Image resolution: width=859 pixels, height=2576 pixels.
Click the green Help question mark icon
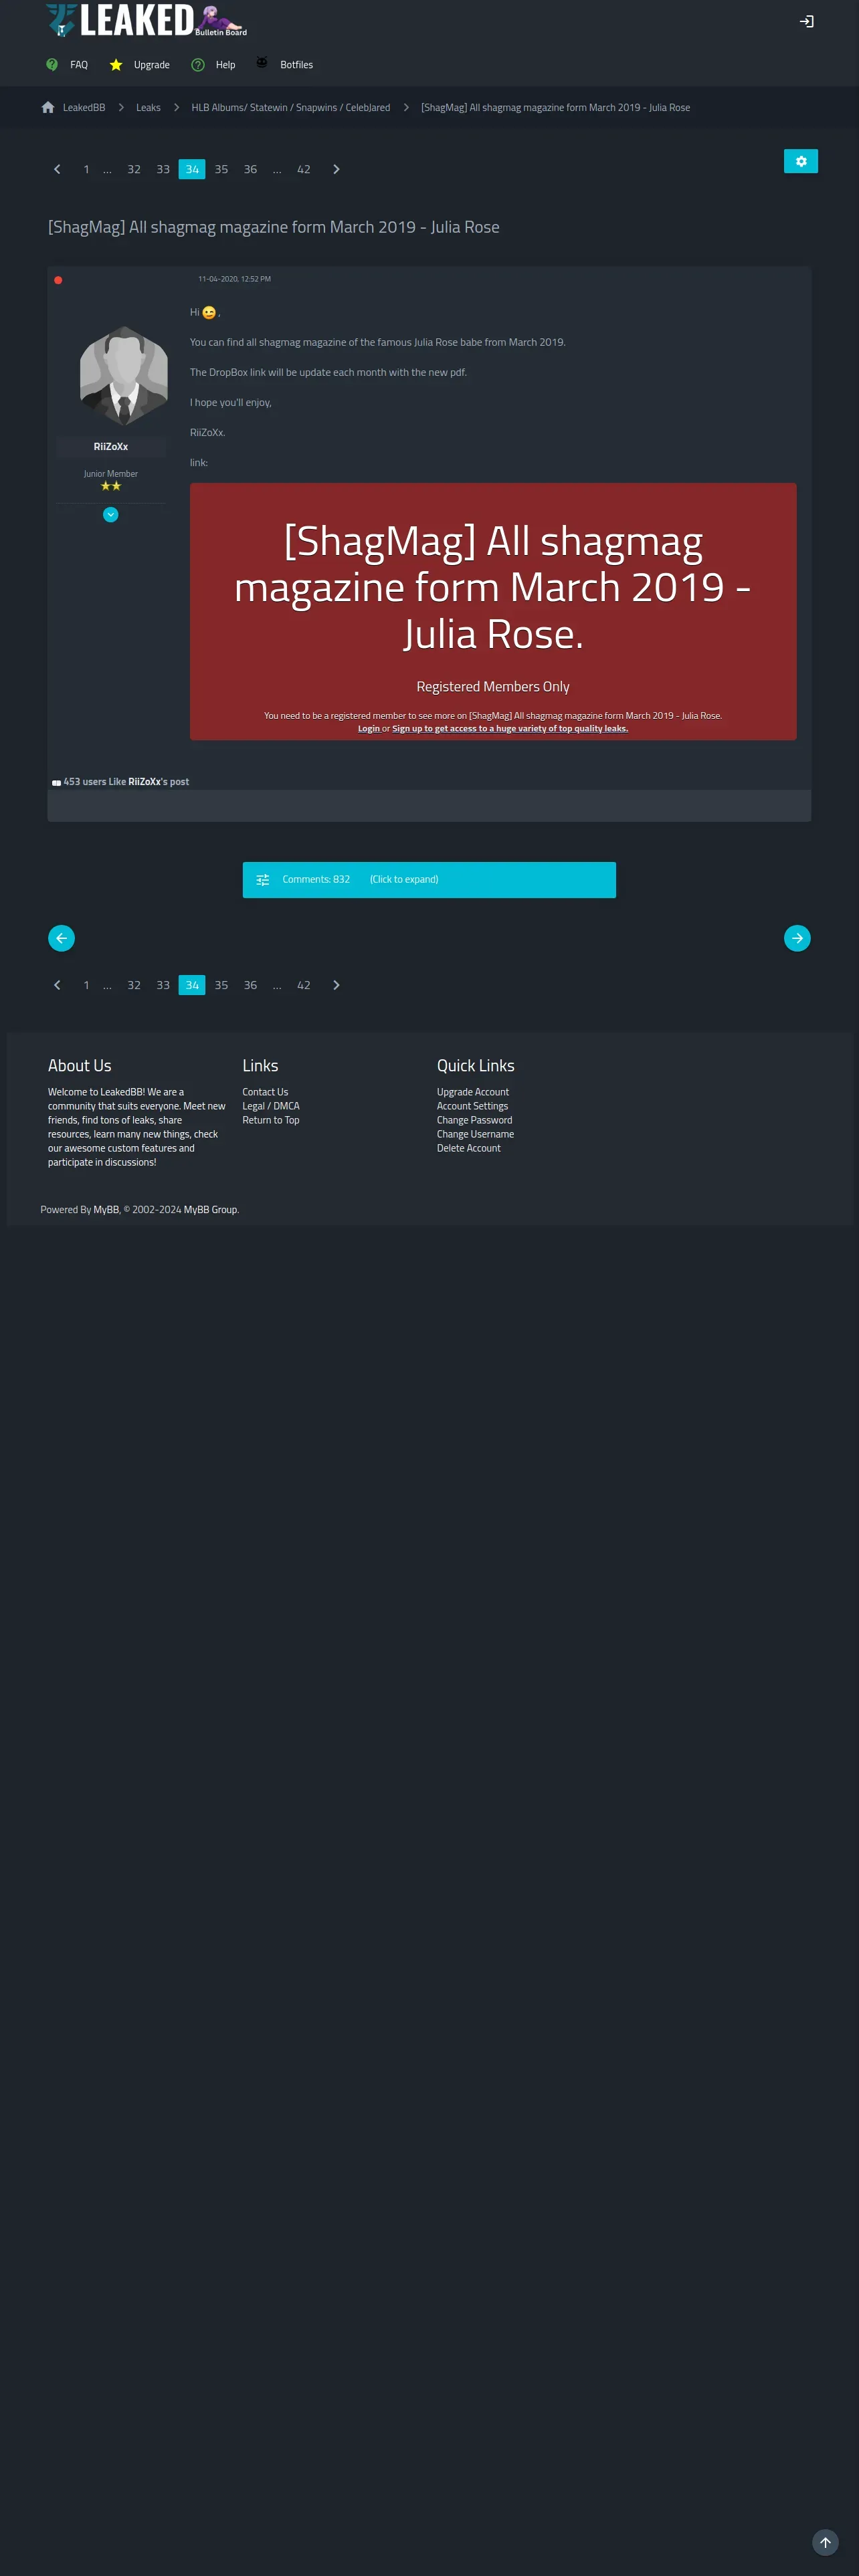198,65
